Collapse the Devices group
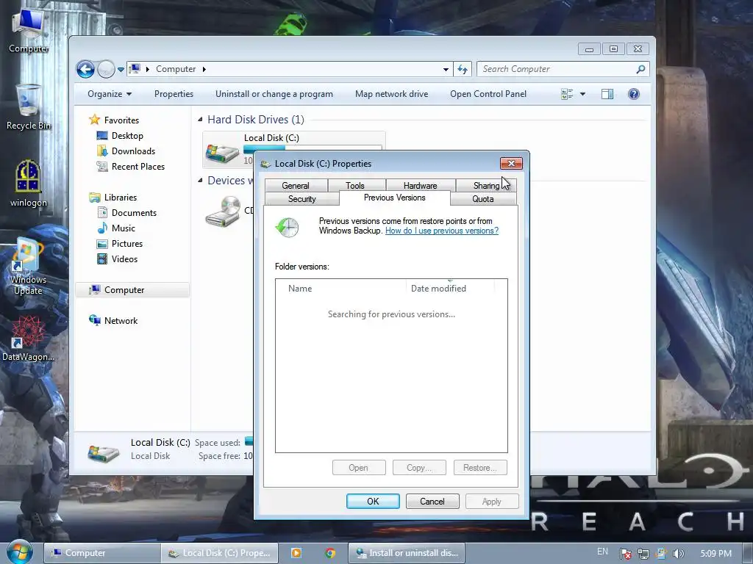The width and height of the screenshot is (753, 564). tap(200, 181)
